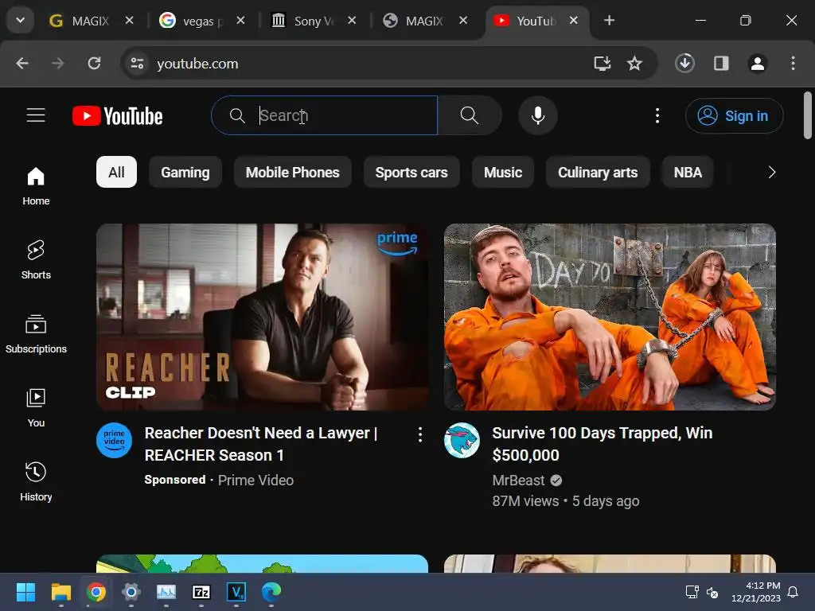This screenshot has height=611, width=815.
Task: Select the Culinary arts filter chip
Action: coord(598,172)
